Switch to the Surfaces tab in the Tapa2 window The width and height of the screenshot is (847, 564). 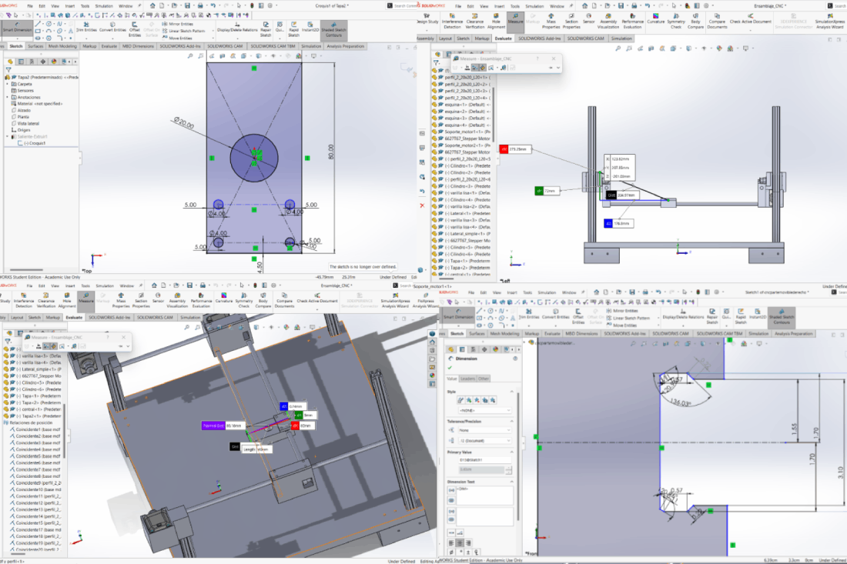35,46
